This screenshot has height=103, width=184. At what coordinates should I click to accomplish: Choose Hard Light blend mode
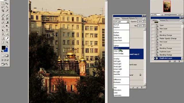(x=121, y=64)
